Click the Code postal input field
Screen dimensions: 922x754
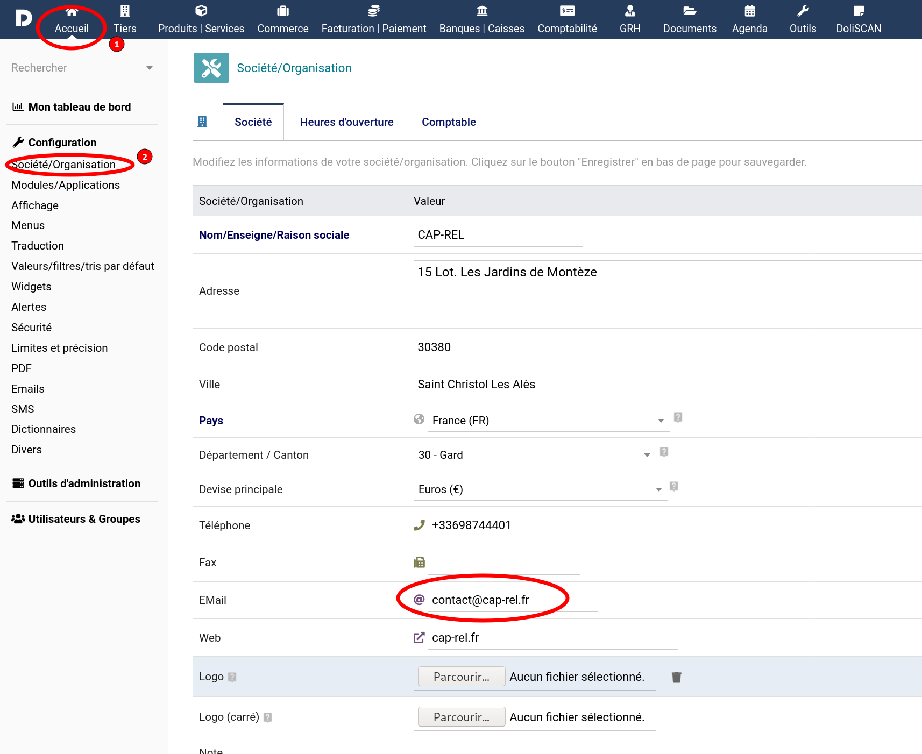coord(490,347)
